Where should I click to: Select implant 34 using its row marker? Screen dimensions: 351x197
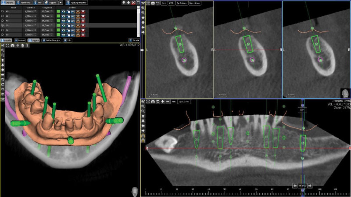(2, 30)
